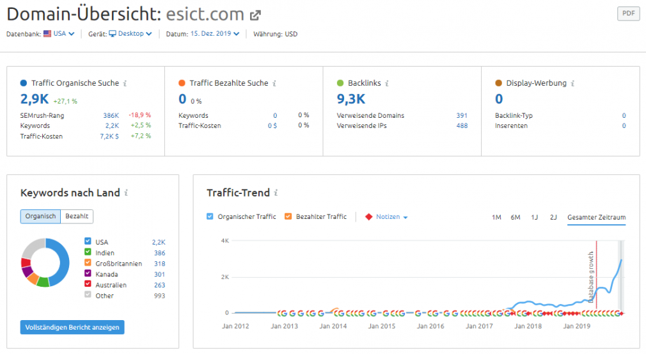This screenshot has height=354, width=646.
Task: Select the 6M time range
Action: (x=516, y=217)
